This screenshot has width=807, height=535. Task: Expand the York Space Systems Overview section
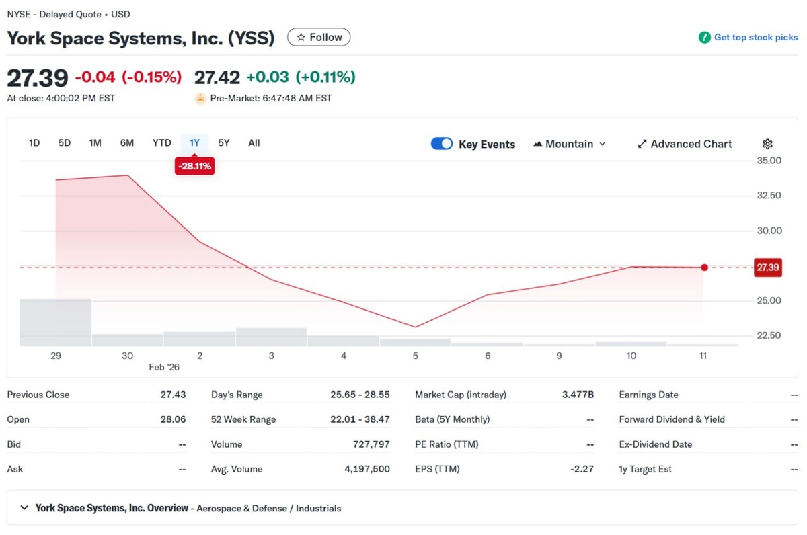24,508
